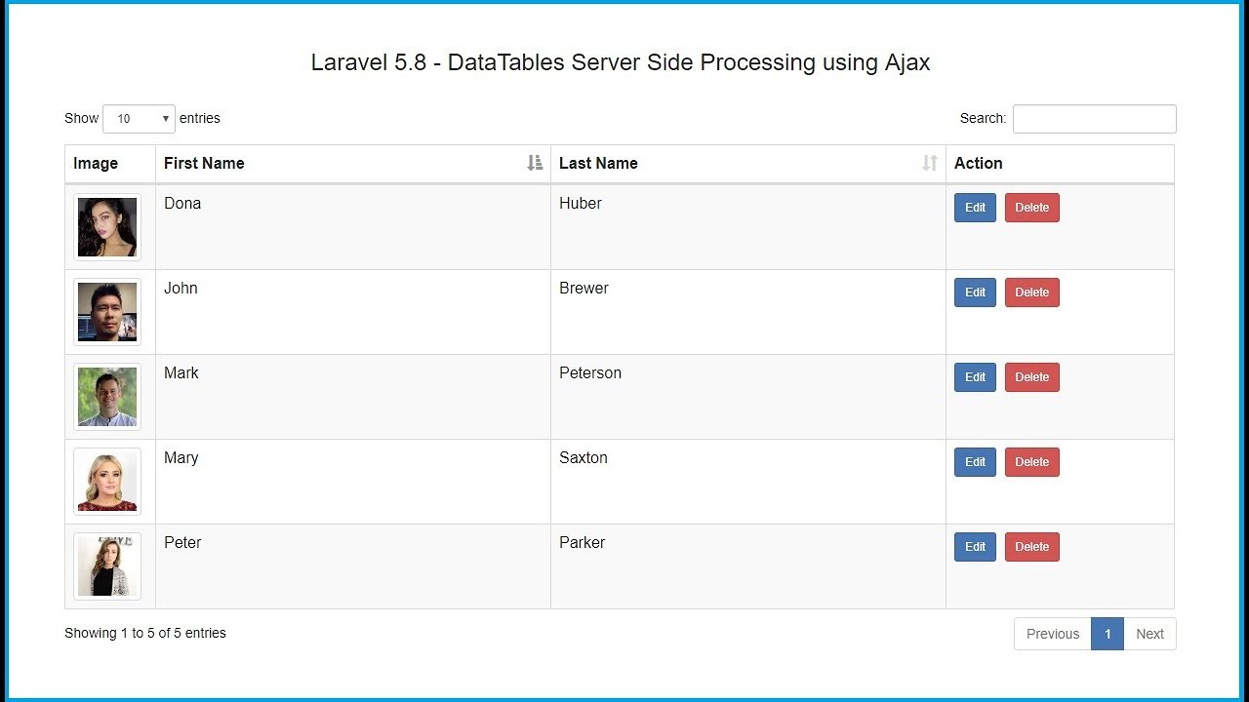Go to the Previous page

pyautogui.click(x=1053, y=634)
